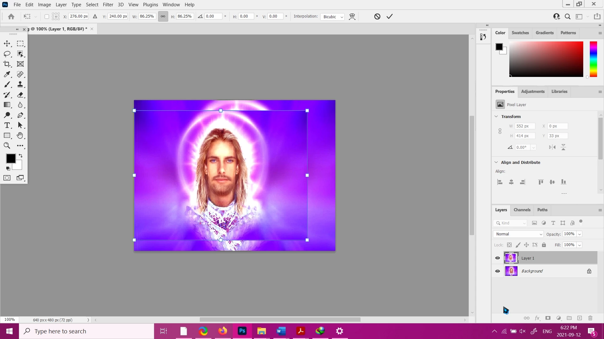Image resolution: width=604 pixels, height=339 pixels.
Task: Select the Crop tool
Action: pos(7,64)
